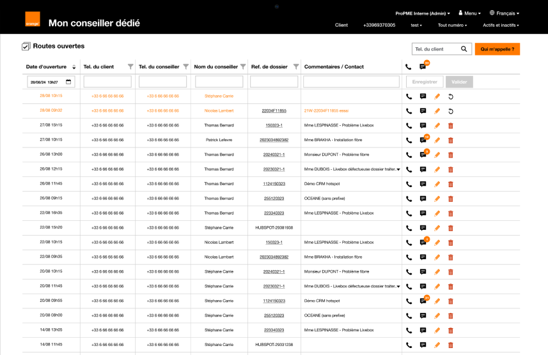Viewport: 548px width, 355px height.
Task: Call client on 26/08 12h15 row
Action: 409,170
